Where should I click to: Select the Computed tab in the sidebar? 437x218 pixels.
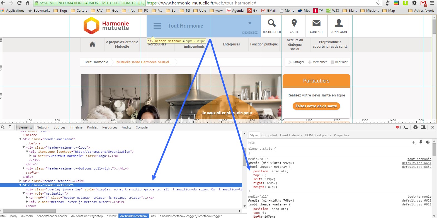tap(269, 135)
